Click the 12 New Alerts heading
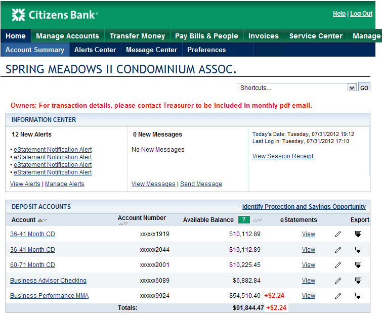382x315 pixels. point(32,134)
